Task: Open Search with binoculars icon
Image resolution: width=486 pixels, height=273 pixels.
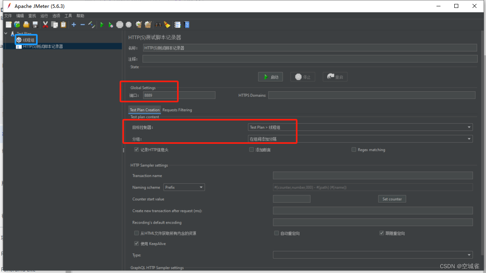Action: coord(158,24)
